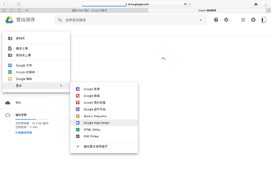Select XML Editey in the submenu
Image resolution: width=271 pixels, height=169 pixels.
104,136
